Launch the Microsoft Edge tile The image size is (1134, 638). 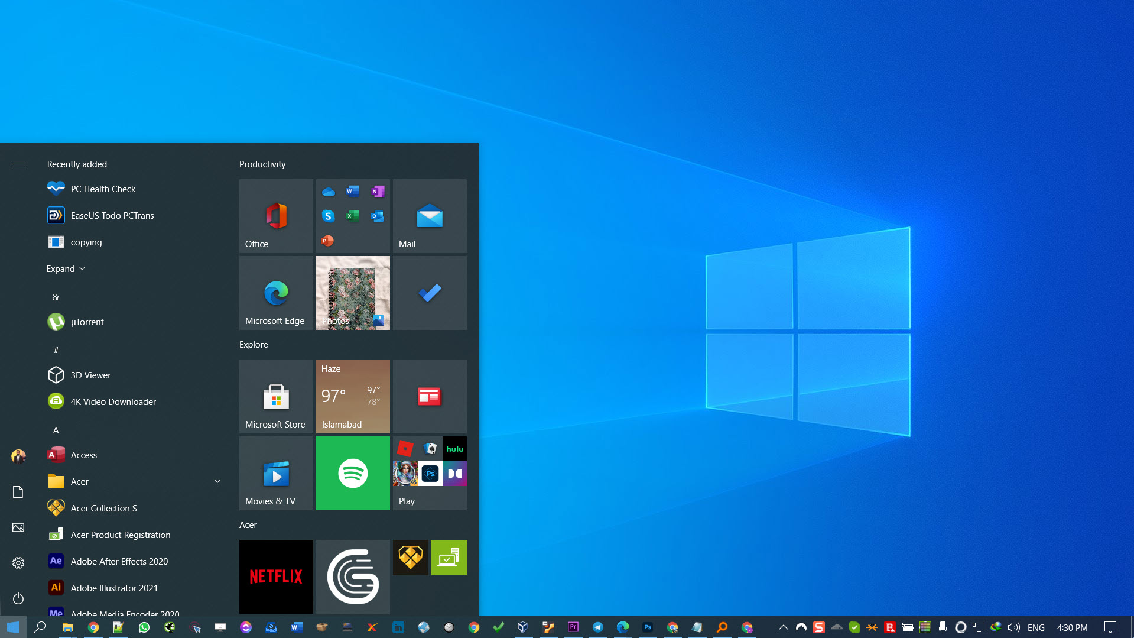(x=276, y=293)
